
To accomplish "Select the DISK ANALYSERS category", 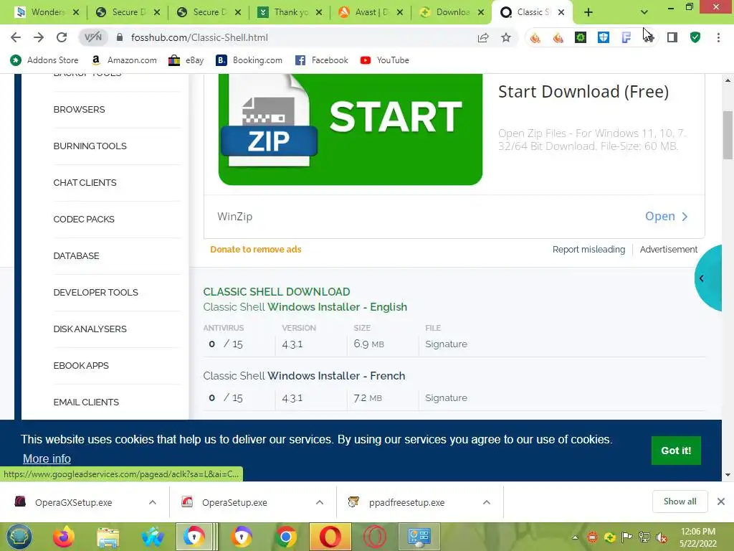I will 90,329.
